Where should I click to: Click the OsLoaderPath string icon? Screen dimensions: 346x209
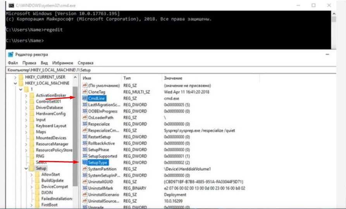[x=85, y=117]
